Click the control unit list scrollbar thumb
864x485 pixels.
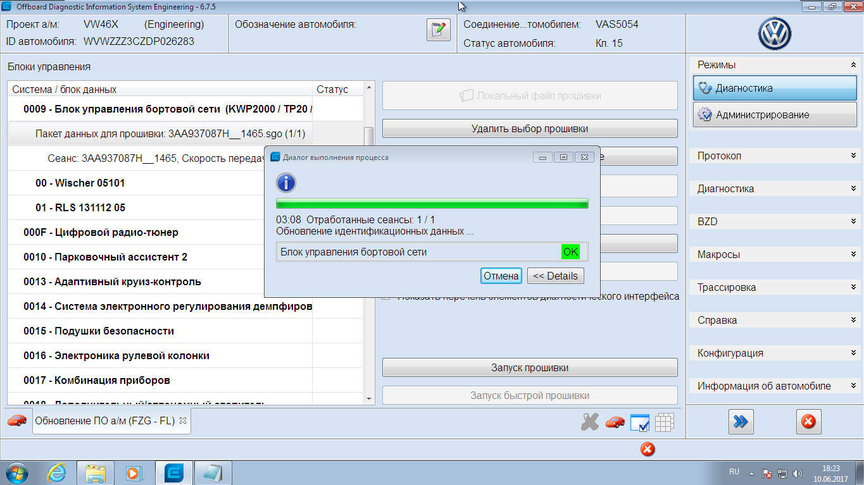[369, 137]
